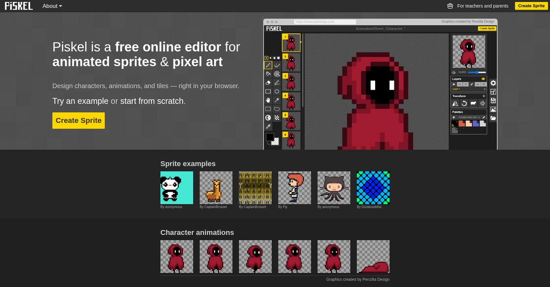Open the blue checkered sprite example

point(373,188)
